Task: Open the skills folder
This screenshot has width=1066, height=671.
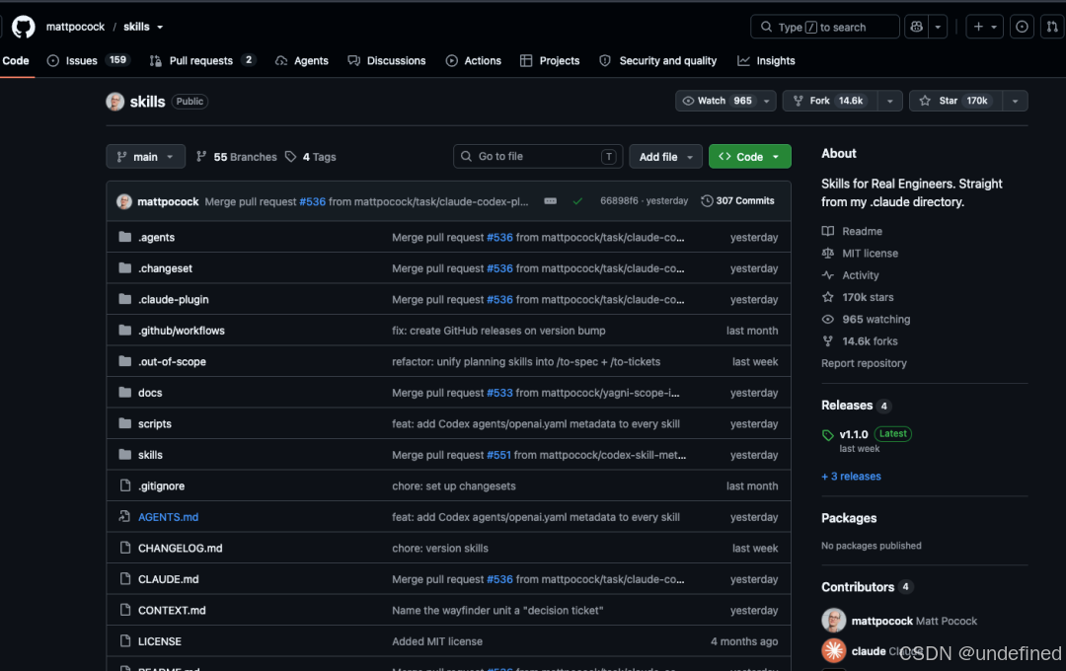Action: (x=150, y=455)
